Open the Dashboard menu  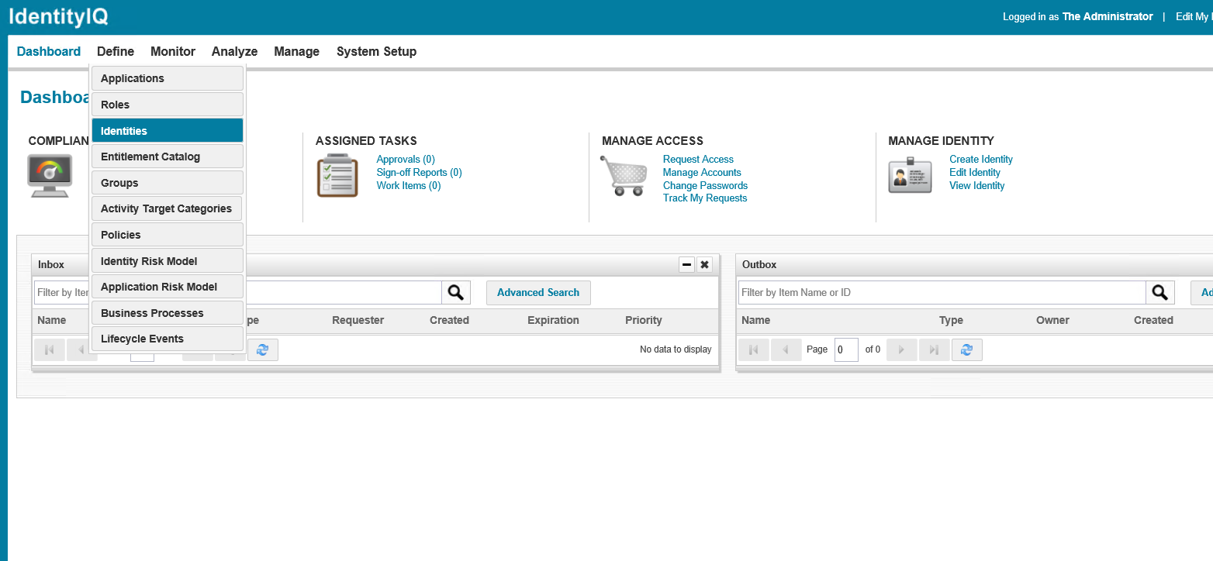pyautogui.click(x=49, y=51)
